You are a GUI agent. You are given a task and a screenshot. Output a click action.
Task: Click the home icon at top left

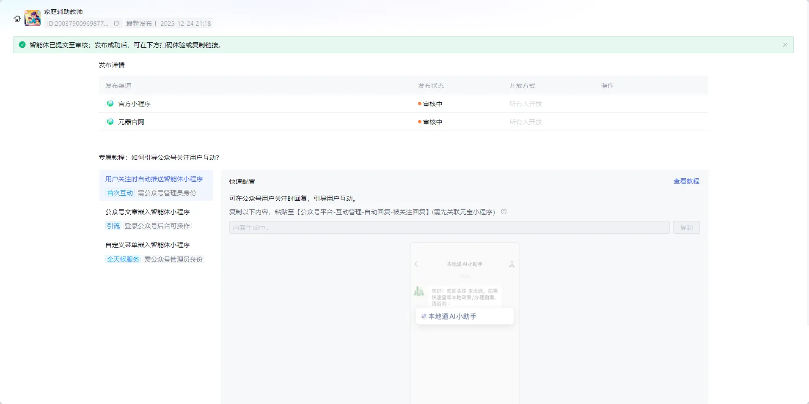tap(17, 19)
